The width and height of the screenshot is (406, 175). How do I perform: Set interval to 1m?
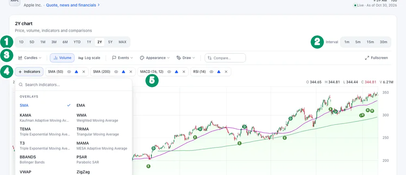pos(347,42)
